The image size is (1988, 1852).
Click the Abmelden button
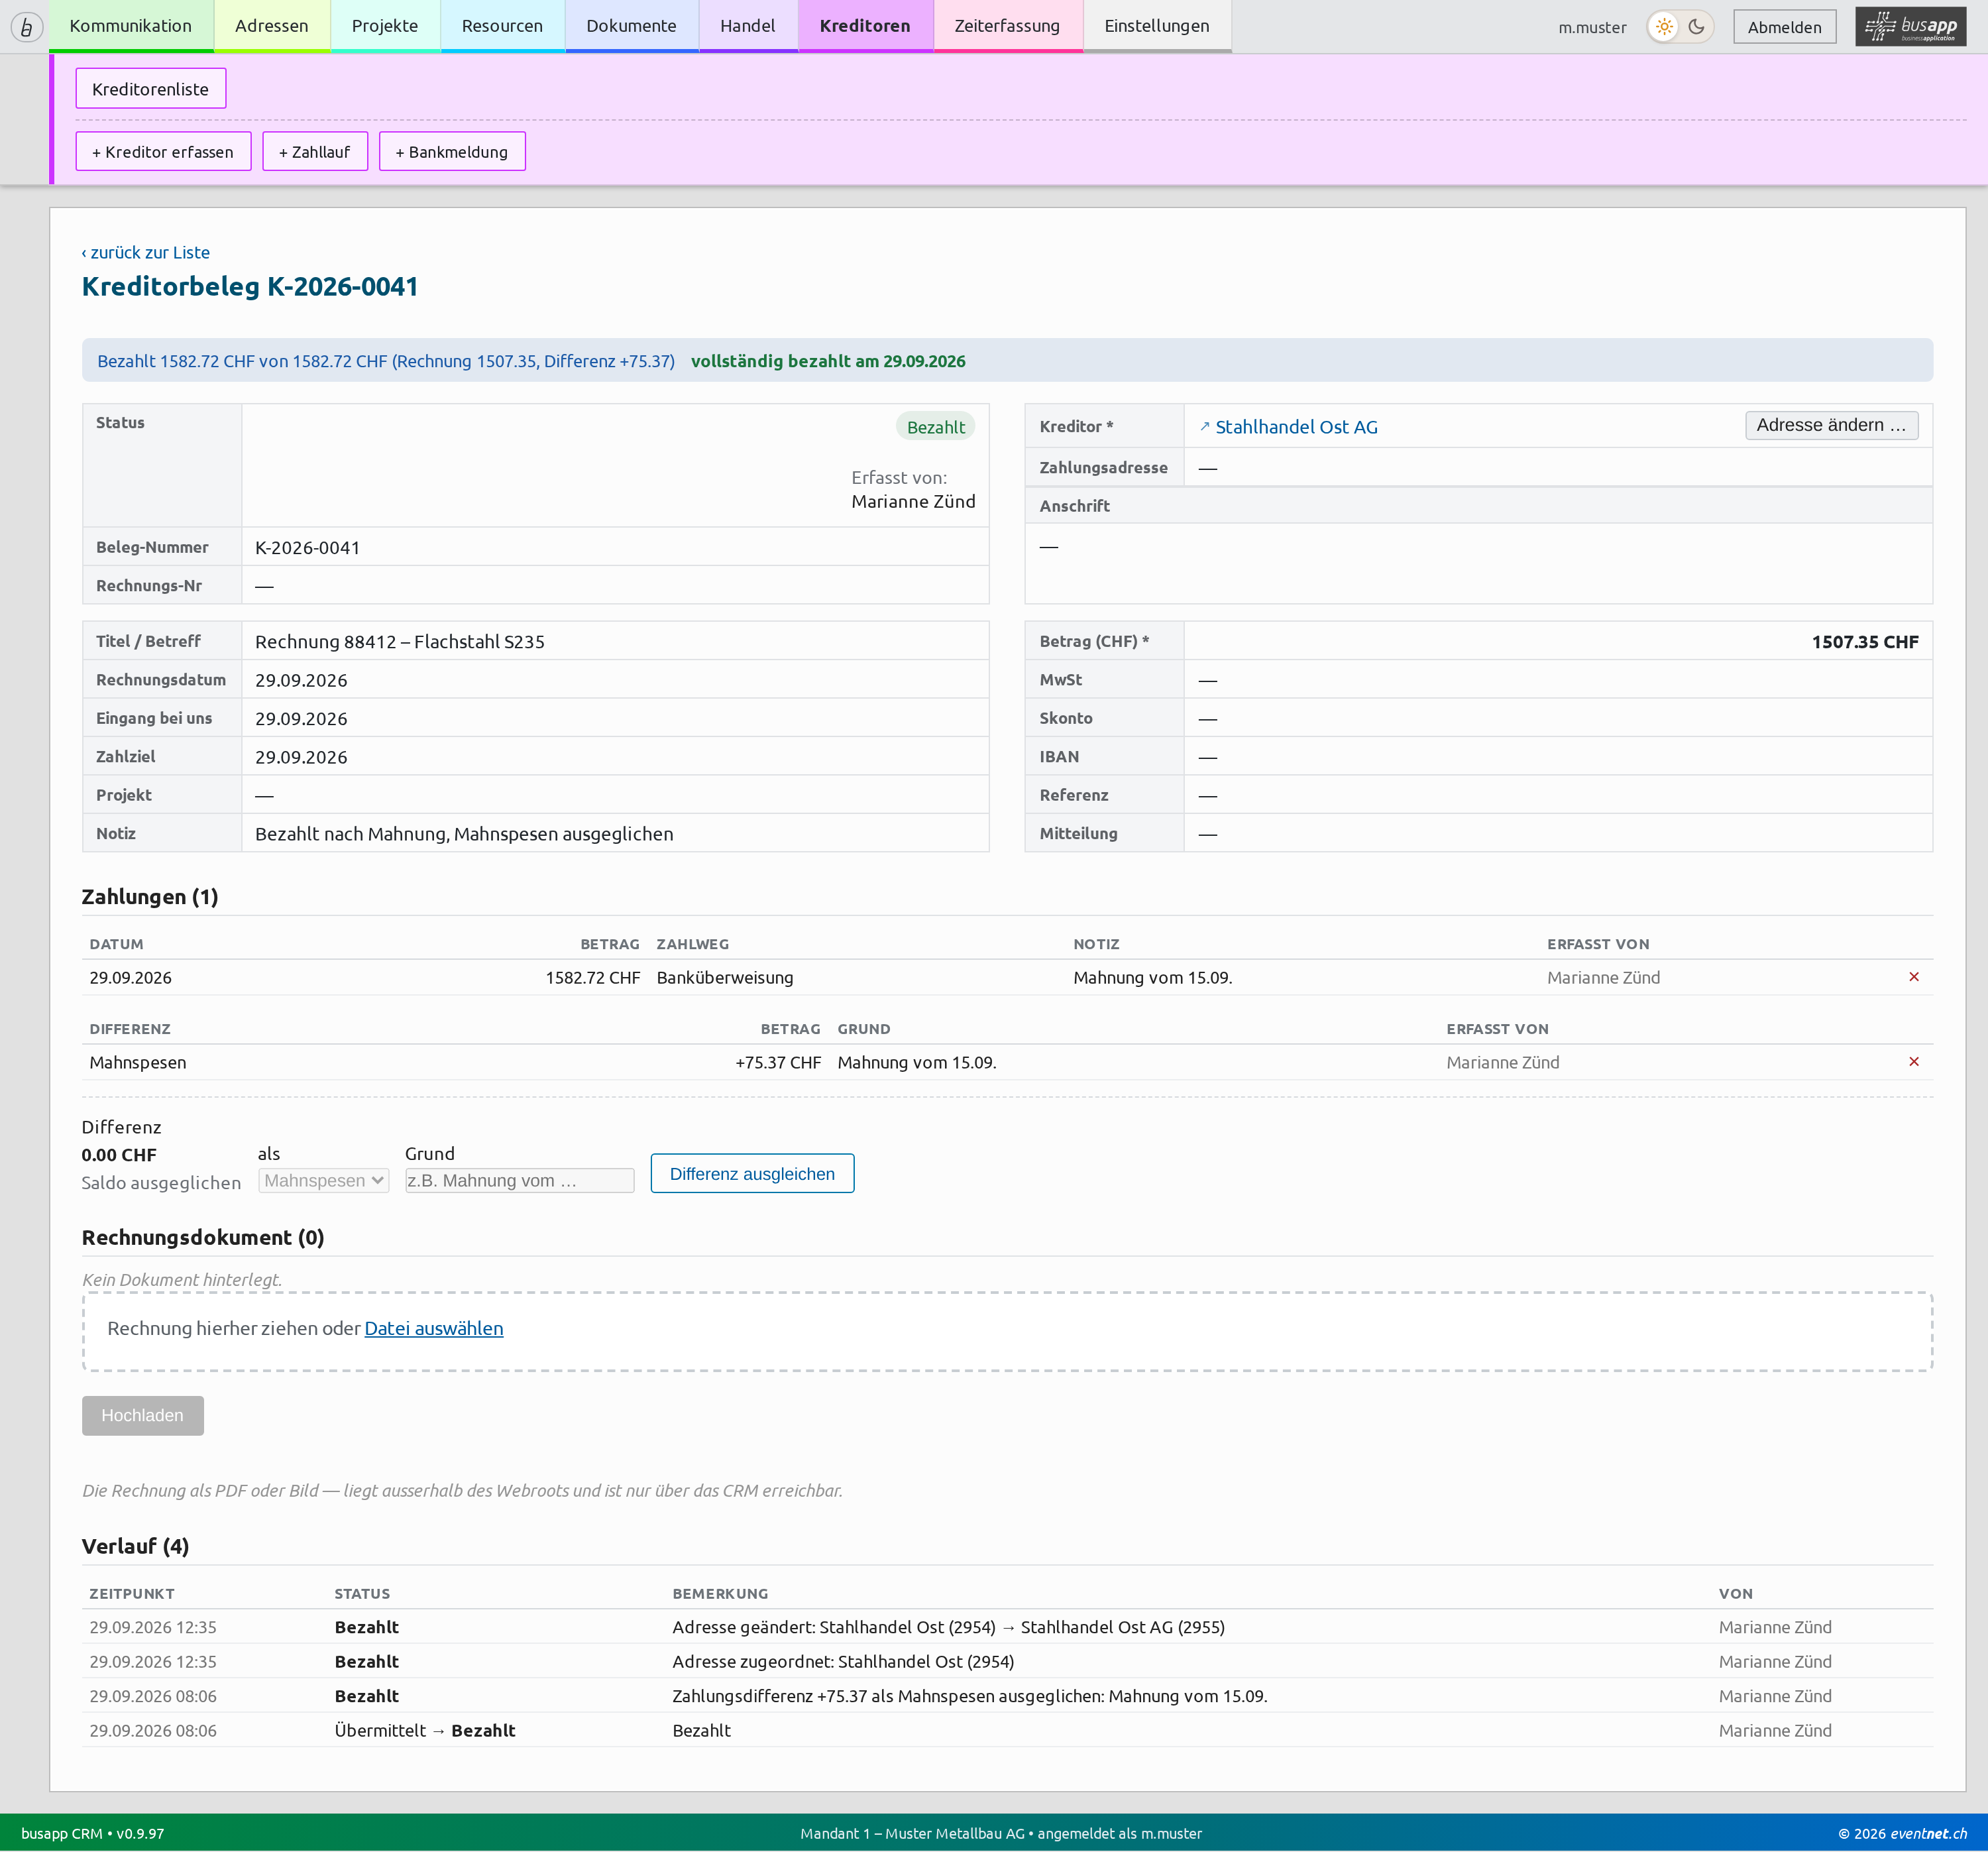[1784, 27]
